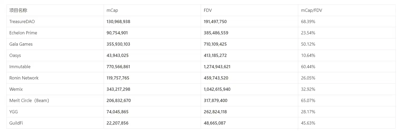
Task: Select the mCap column header
Action: pyautogui.click(x=112, y=10)
